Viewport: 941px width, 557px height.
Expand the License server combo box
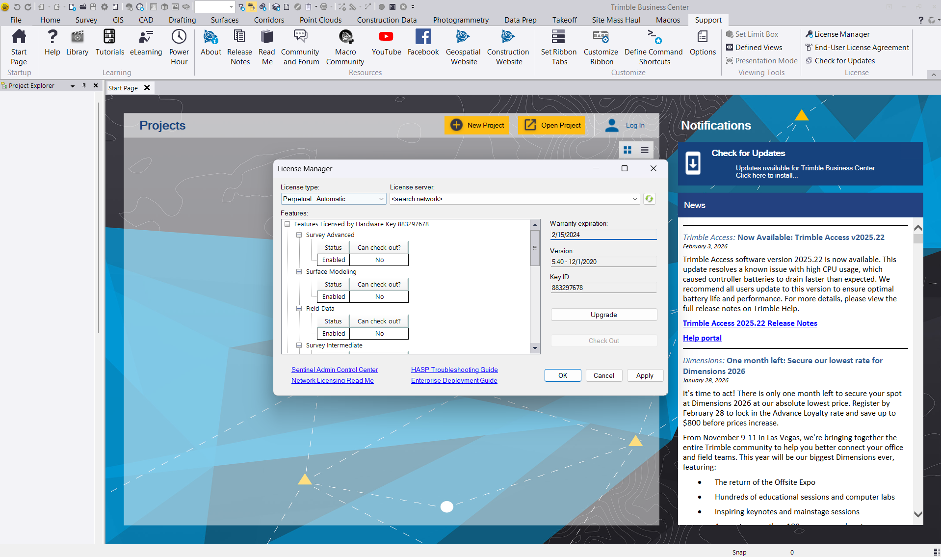[635, 199]
